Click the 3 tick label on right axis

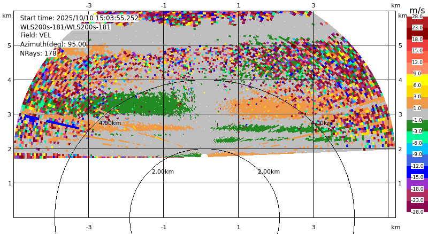[400, 114]
